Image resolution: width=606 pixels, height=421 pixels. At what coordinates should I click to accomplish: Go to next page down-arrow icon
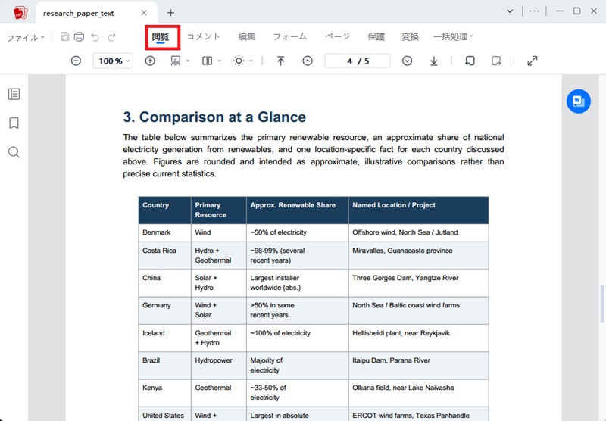point(407,61)
